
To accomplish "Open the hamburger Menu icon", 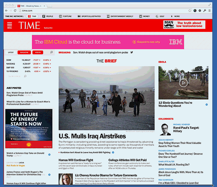I will [x=9, y=25].
